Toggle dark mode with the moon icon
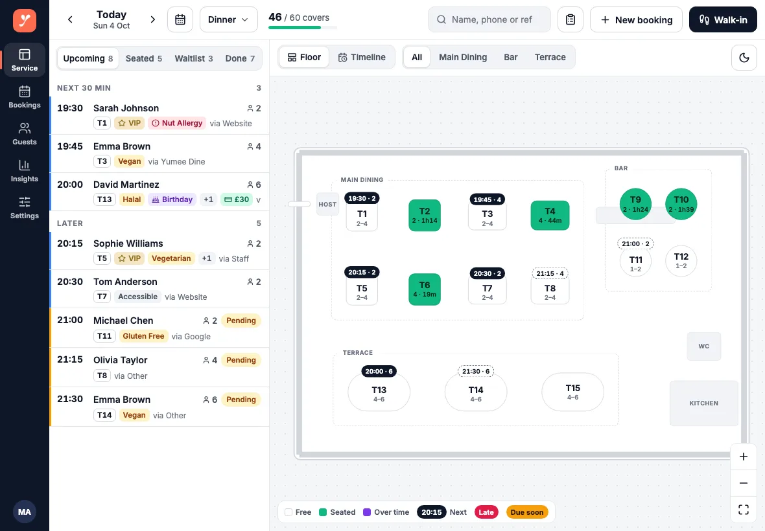 [744, 58]
